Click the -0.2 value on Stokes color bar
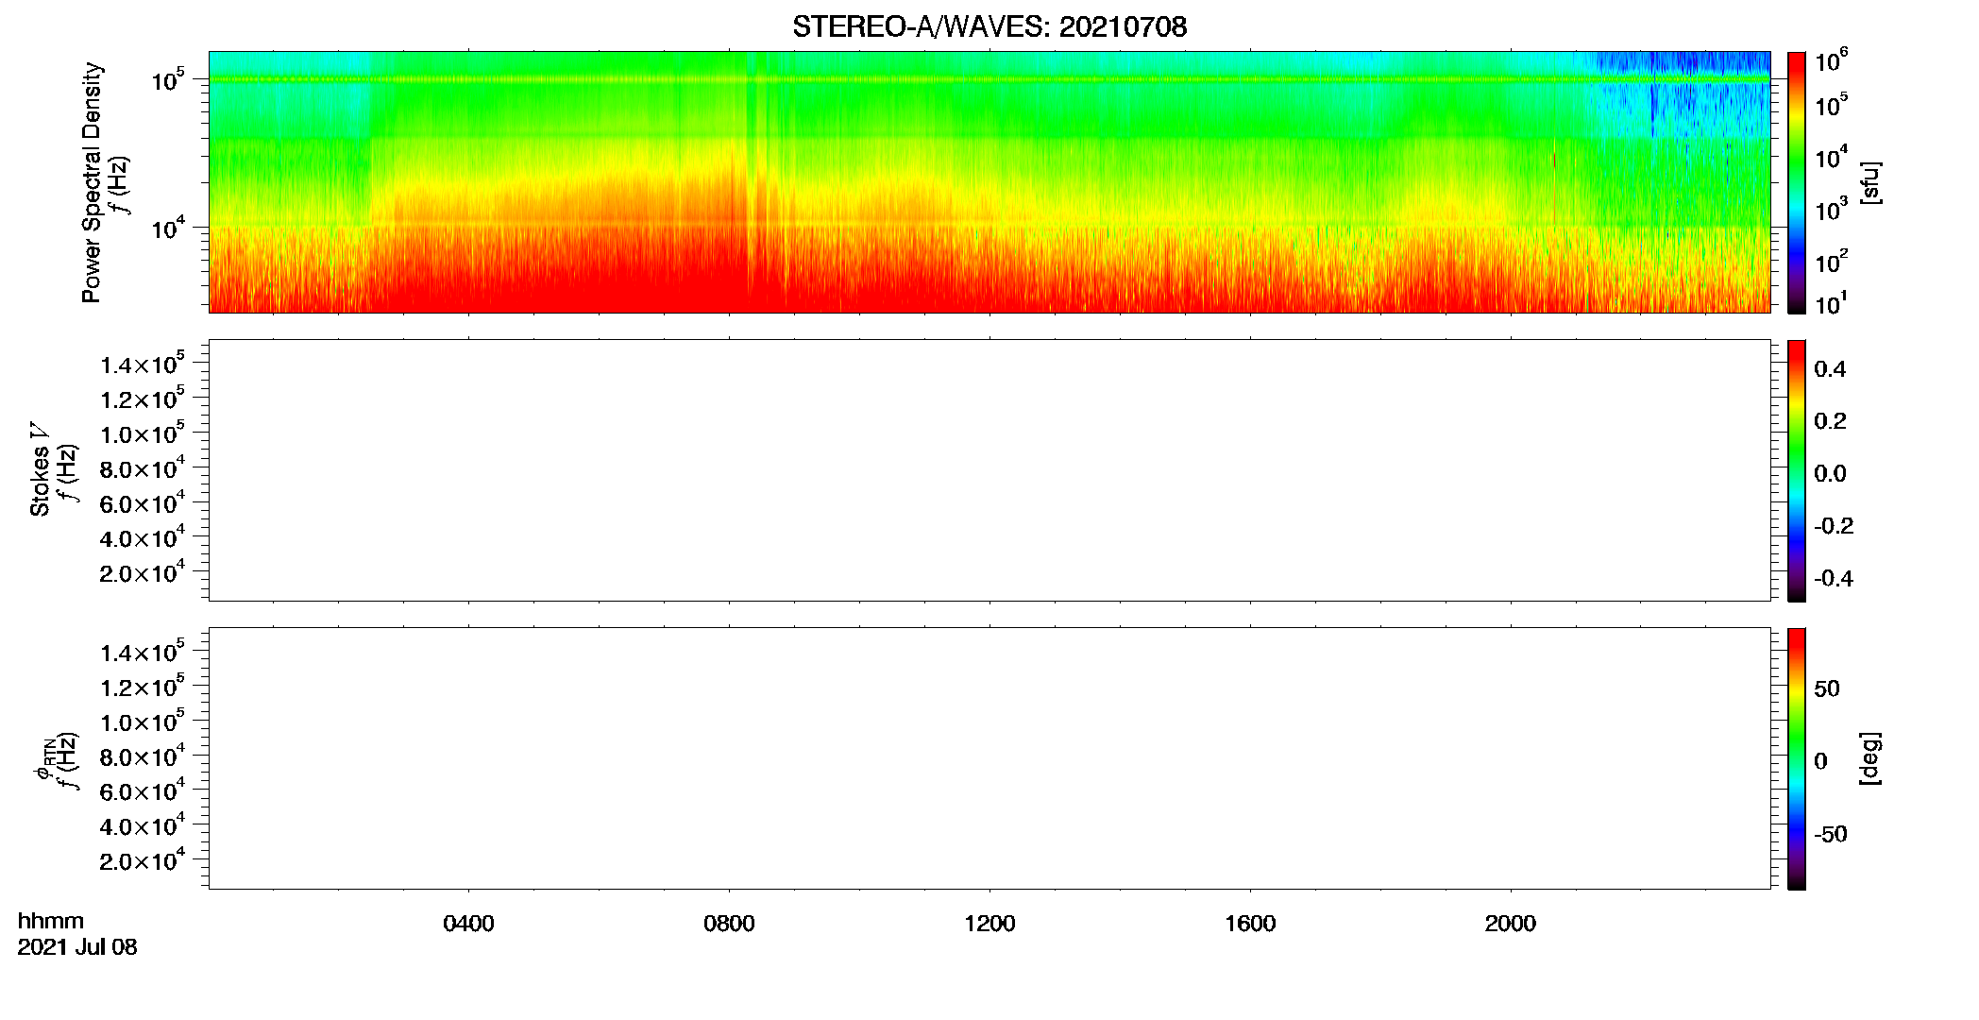 (1834, 526)
